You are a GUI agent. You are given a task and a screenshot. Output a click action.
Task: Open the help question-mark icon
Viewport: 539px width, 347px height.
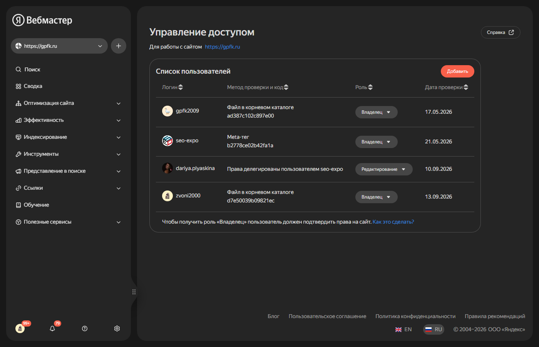click(x=85, y=328)
